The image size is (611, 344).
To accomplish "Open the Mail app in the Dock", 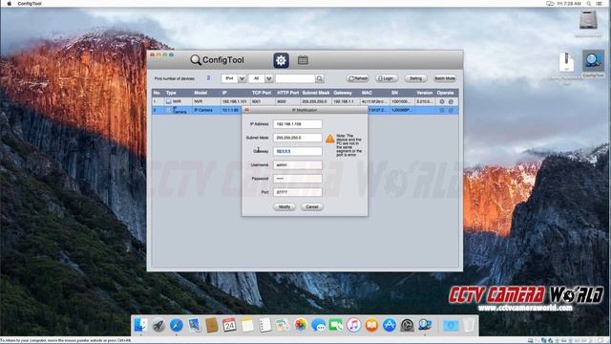I will point(194,325).
